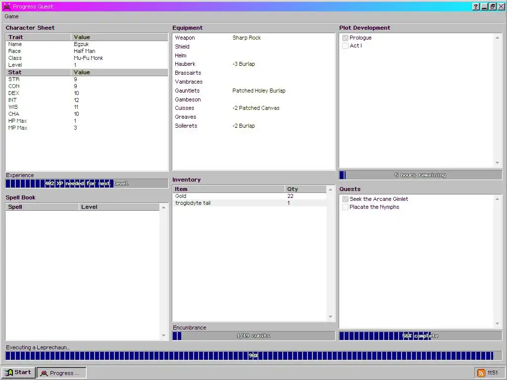Click Plot Development scroll down arrow
This screenshot has height=380, width=507.
point(497,163)
